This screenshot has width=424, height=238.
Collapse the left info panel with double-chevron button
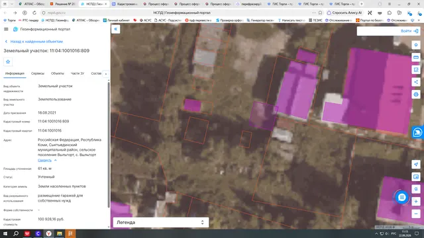116,29
